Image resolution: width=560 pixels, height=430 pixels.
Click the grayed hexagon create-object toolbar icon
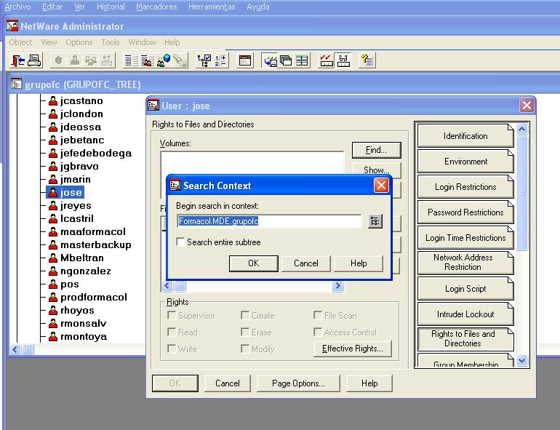pos(59,60)
